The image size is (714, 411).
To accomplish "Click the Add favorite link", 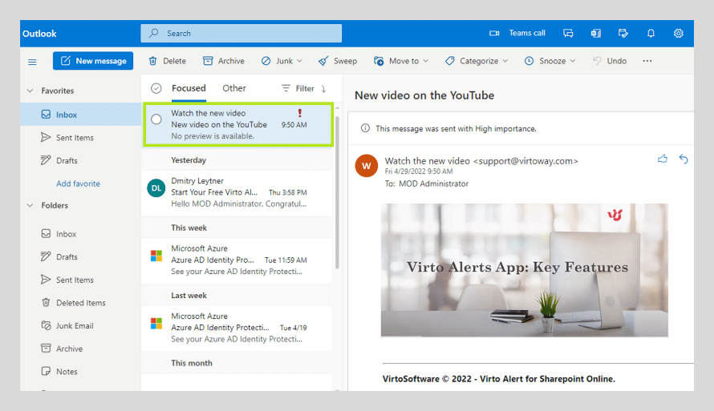I will point(78,183).
